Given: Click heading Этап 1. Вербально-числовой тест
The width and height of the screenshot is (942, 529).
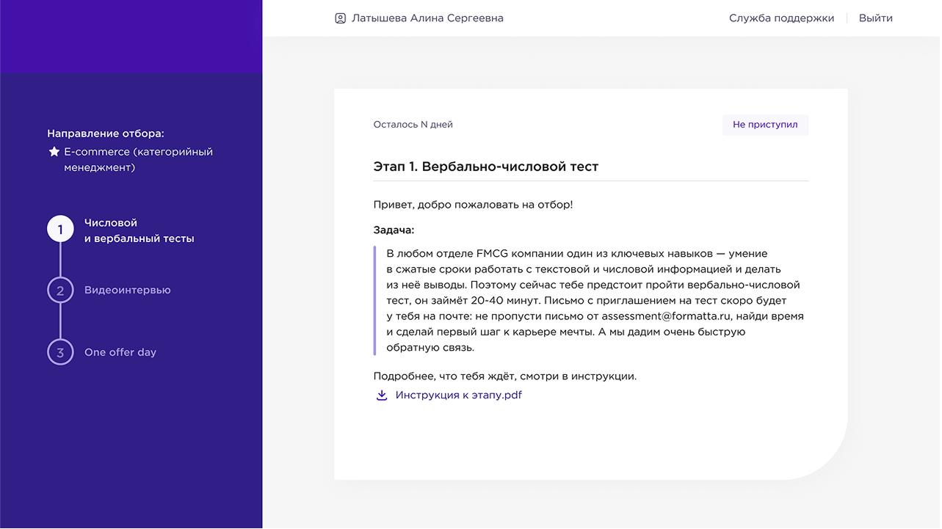Looking at the screenshot, I should pos(486,167).
